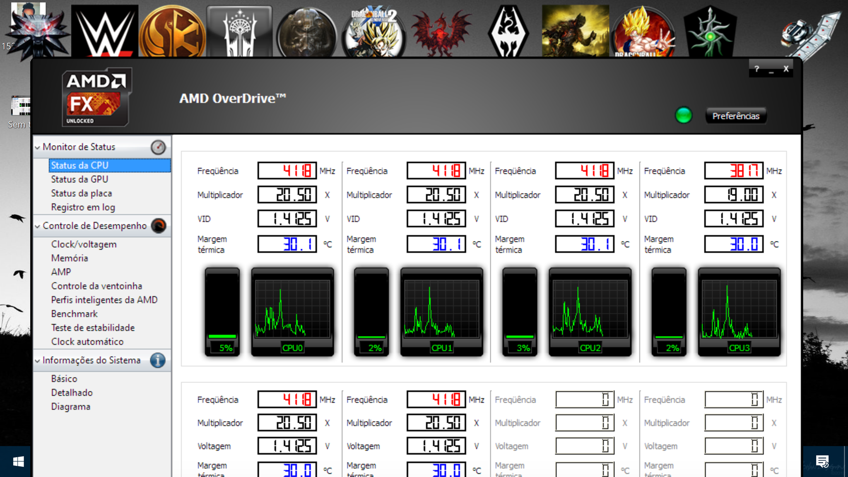The image size is (848, 477).
Task: Open the white tree of Gondor icon
Action: click(240, 31)
